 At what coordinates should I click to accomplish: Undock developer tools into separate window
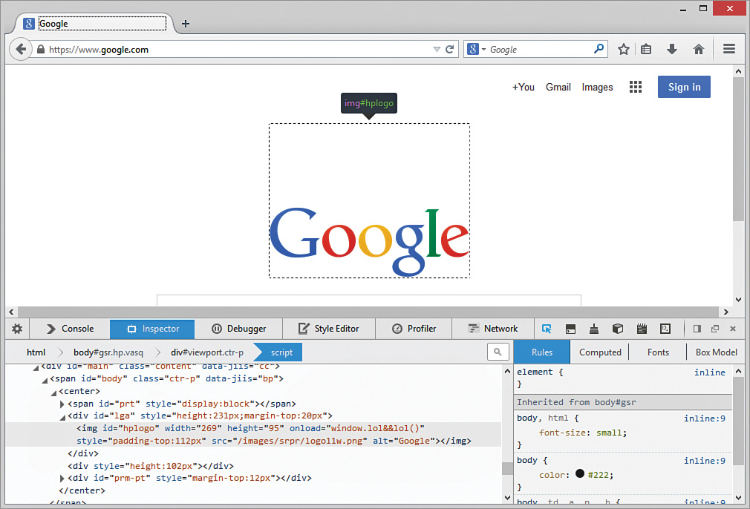(x=714, y=329)
